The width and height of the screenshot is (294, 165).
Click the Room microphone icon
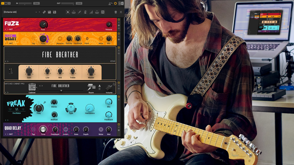[x=91, y=87]
